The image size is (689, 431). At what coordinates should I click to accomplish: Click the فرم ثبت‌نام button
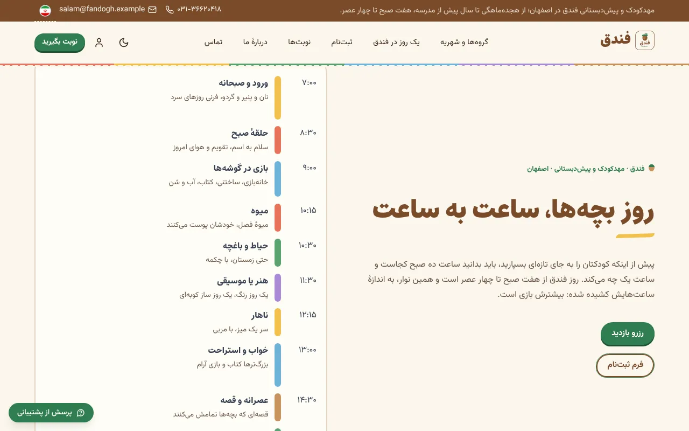[x=625, y=365]
